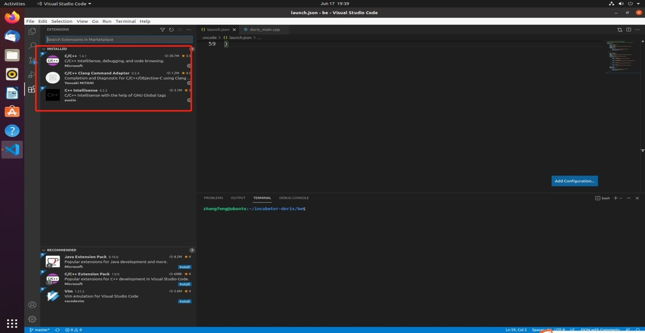The height and width of the screenshot is (333, 645).
Task: Install the Vim extension
Action: tap(185, 301)
